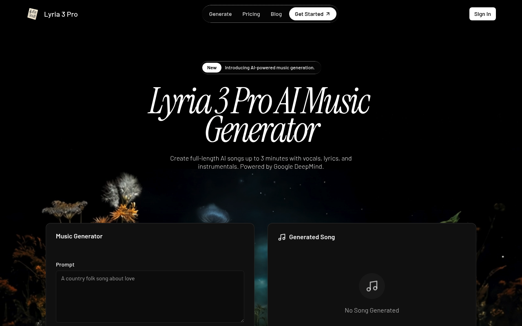The width and height of the screenshot is (522, 326).
Task: Click the music note icon beside Generated Song
Action: (282, 237)
